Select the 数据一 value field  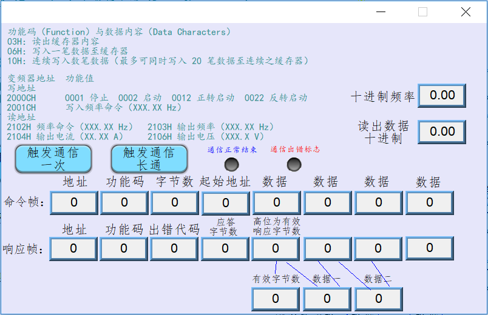pyautogui.click(x=327, y=299)
